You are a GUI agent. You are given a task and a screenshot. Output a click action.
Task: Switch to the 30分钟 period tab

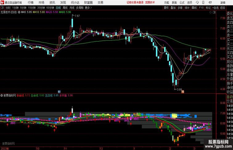pos(41,8)
